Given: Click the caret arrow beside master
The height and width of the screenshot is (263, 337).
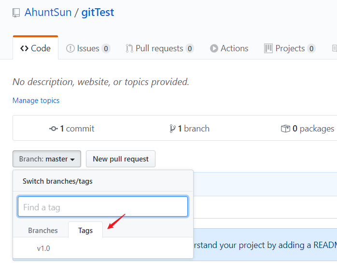Looking at the screenshot, I should pyautogui.click(x=72, y=160).
